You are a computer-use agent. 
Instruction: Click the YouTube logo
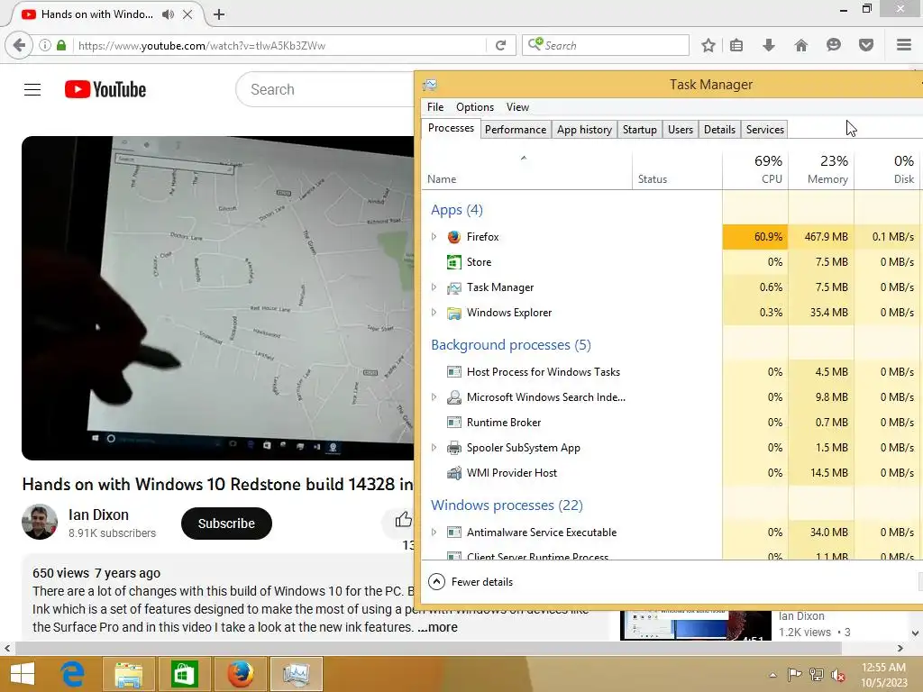105,89
